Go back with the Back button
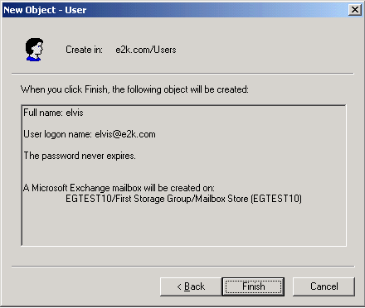This screenshot has height=308, width=365. point(191,286)
